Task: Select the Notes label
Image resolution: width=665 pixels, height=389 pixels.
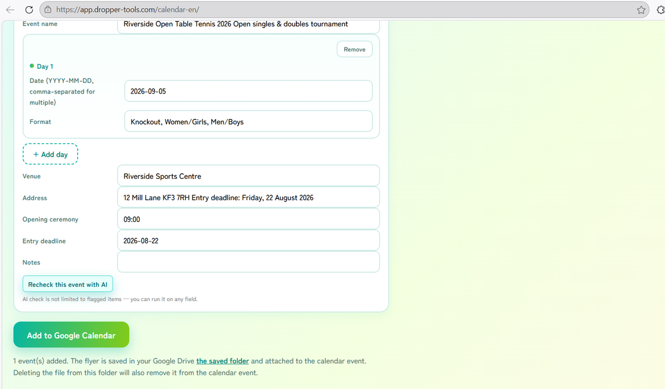Action: [x=32, y=262]
